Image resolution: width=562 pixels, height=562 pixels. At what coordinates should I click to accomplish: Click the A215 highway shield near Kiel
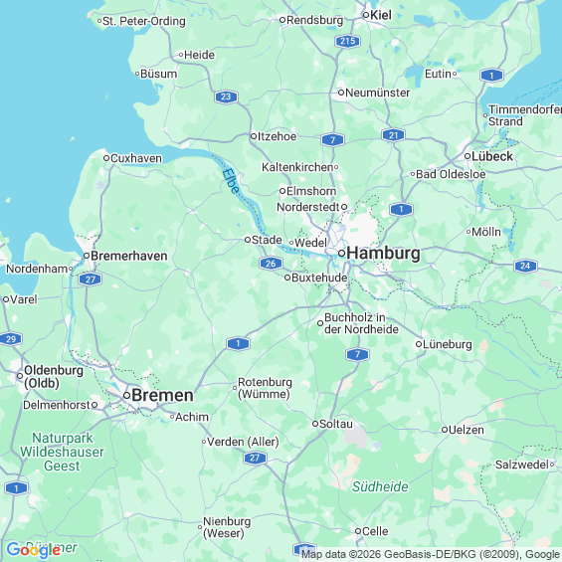(x=348, y=41)
